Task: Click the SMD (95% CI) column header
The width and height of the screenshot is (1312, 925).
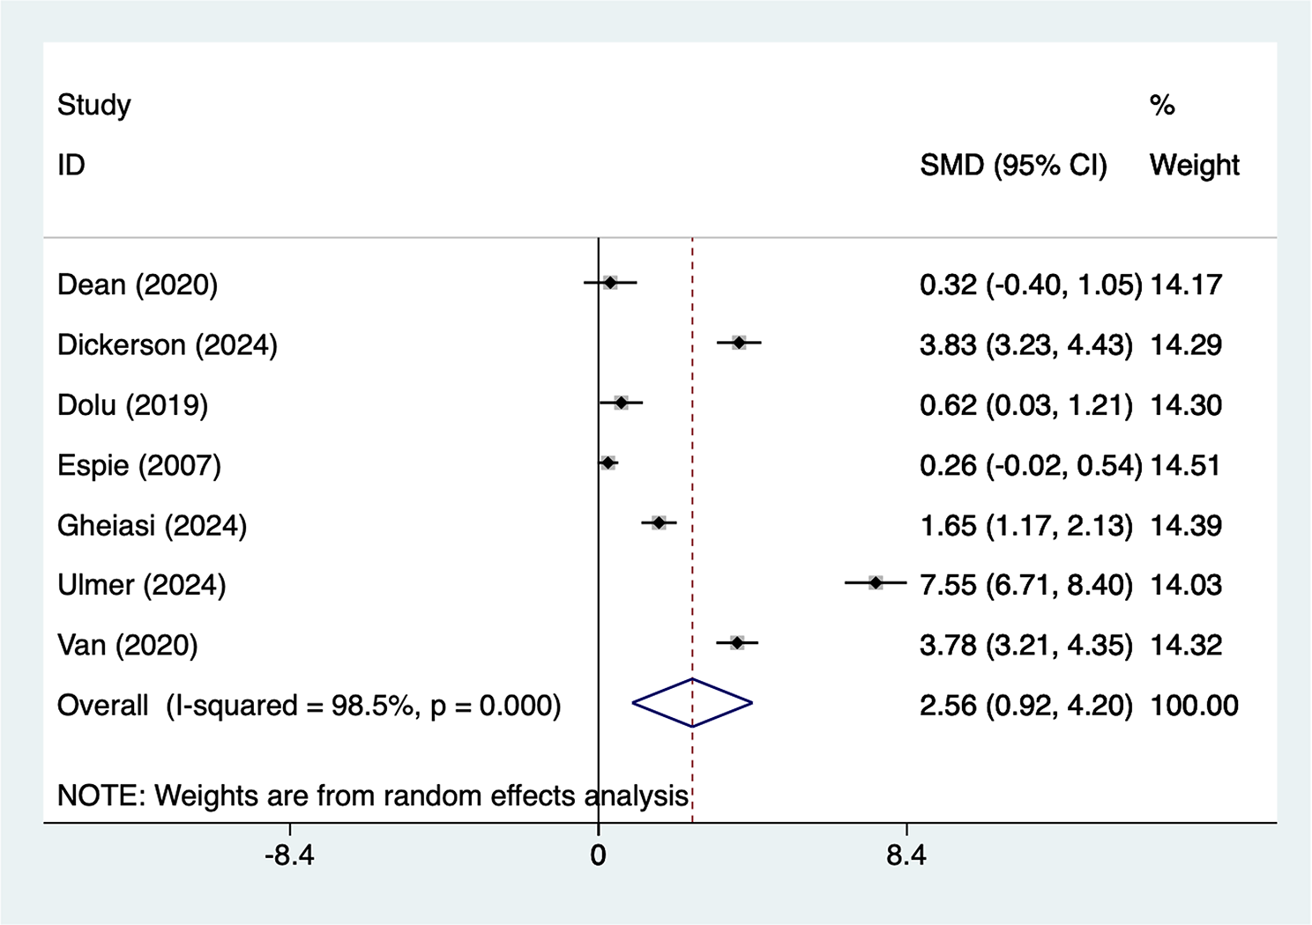Action: pos(1013,165)
